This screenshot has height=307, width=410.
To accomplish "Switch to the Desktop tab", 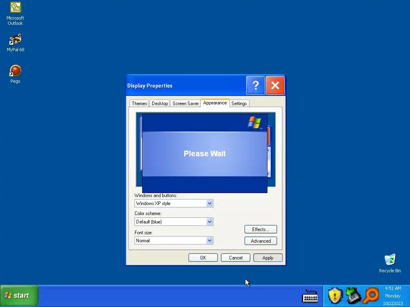I will pos(160,104).
